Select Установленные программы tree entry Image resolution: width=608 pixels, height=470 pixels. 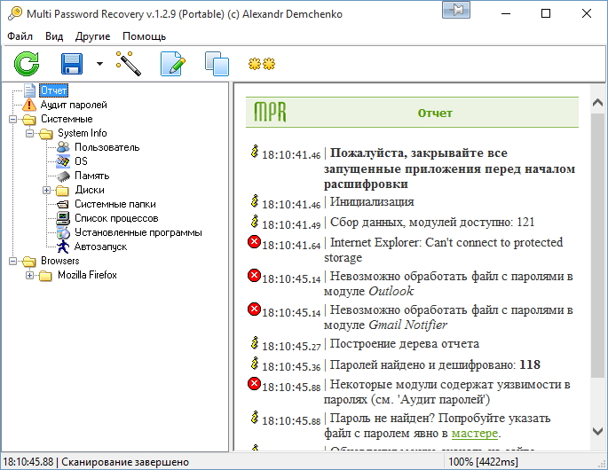point(138,232)
